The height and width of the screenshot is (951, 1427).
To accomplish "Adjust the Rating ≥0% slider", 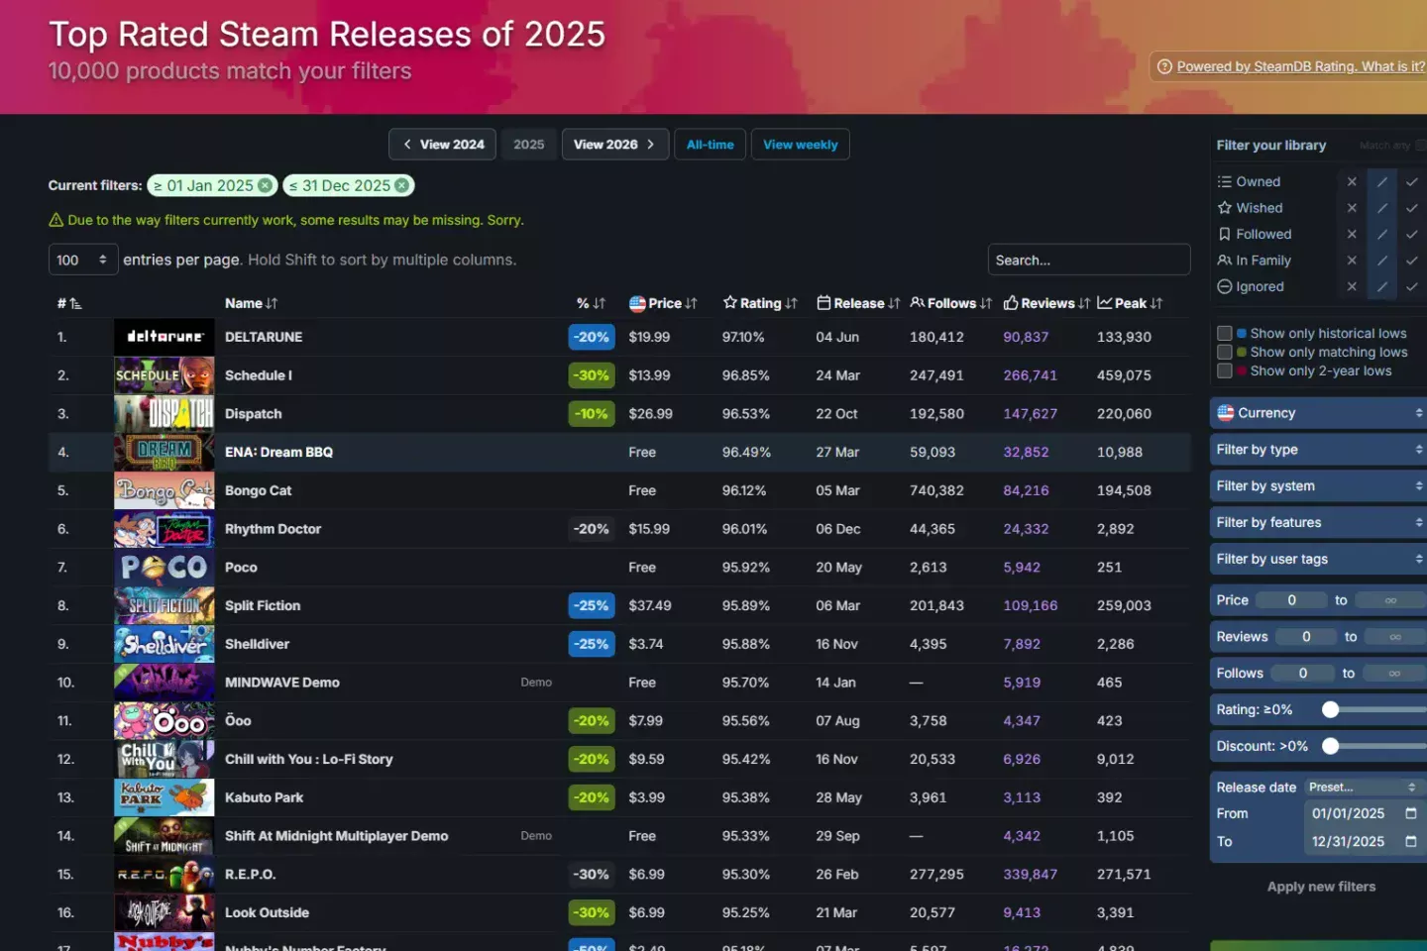I will point(1331,709).
